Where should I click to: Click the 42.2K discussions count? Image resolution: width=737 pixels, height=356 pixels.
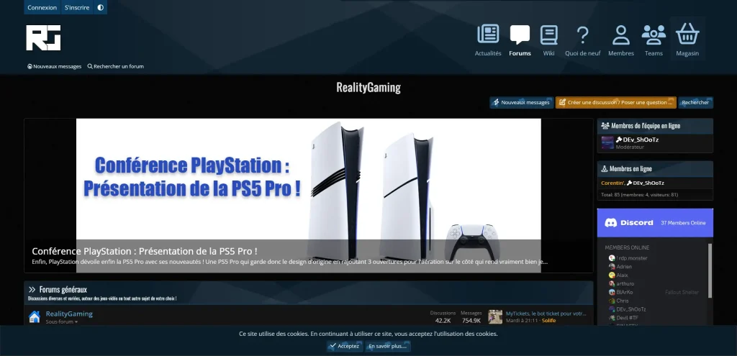pyautogui.click(x=443, y=321)
